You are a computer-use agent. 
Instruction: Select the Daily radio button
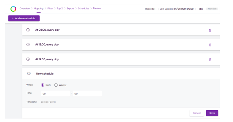click(x=42, y=85)
